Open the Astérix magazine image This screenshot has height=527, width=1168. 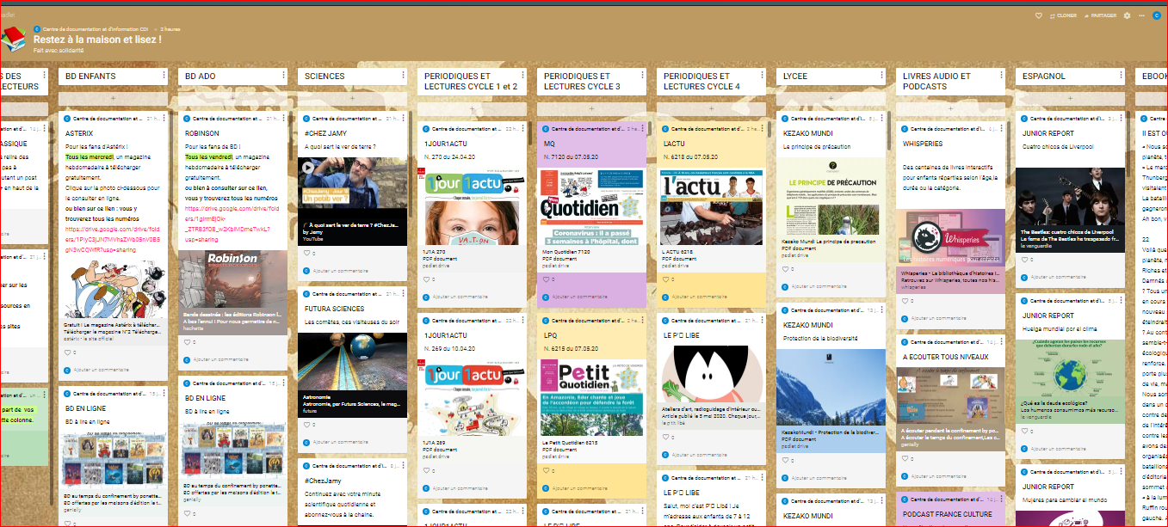(113, 288)
